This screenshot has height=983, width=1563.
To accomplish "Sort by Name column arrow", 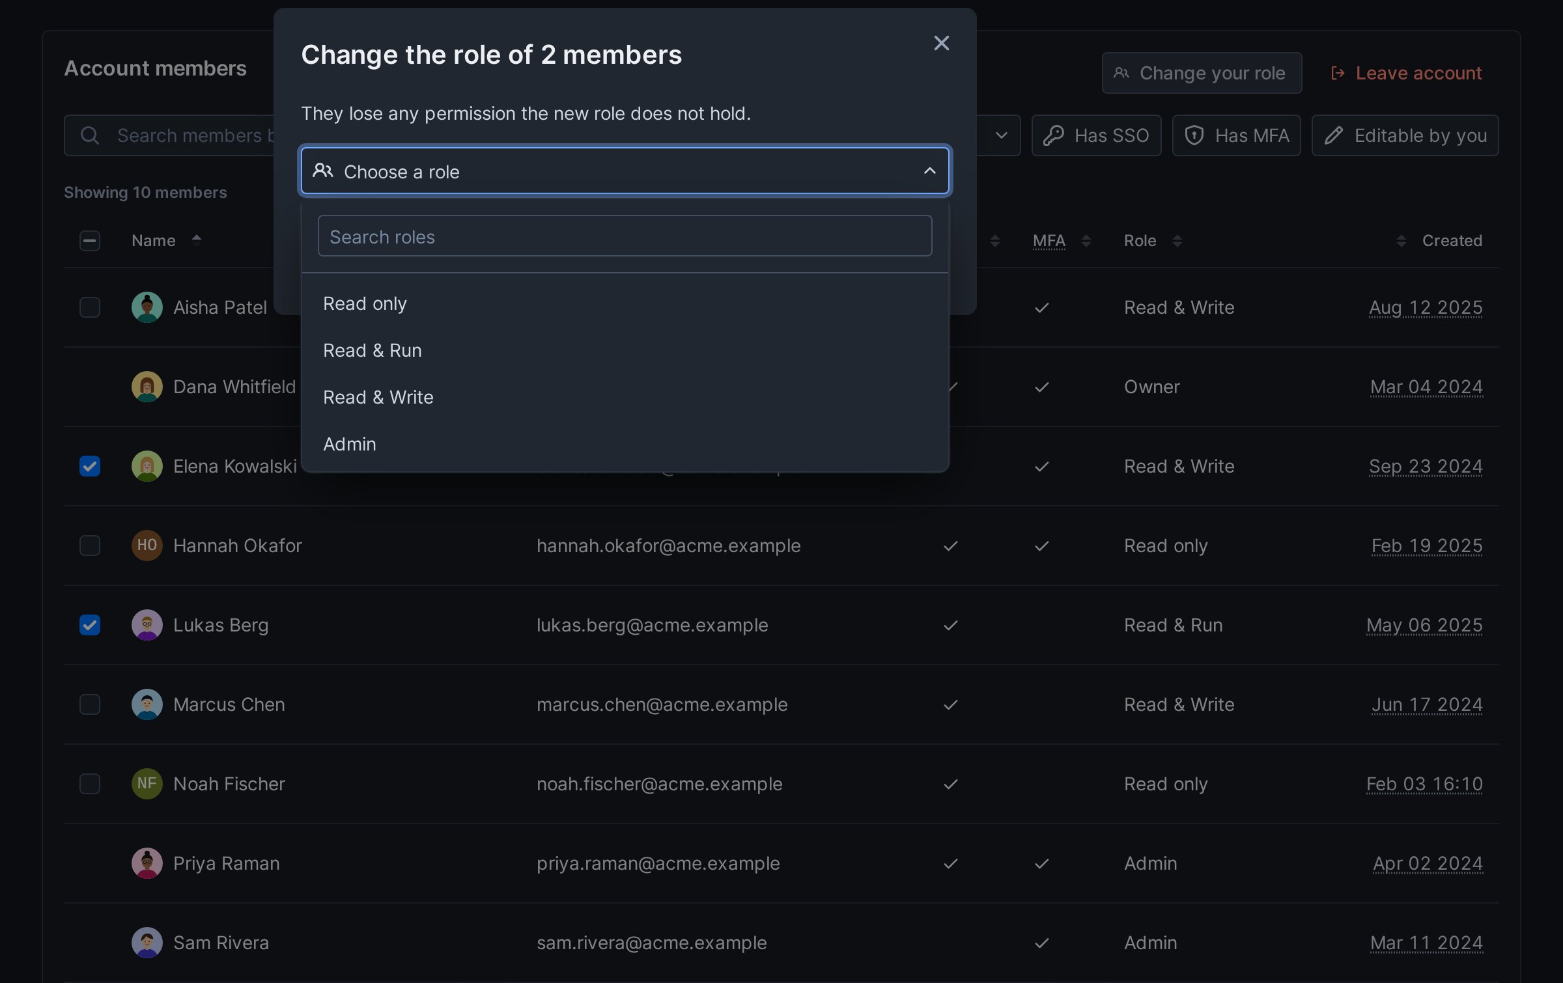I will 197,240.
